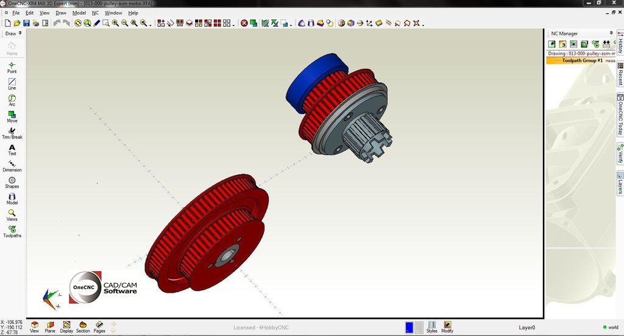This screenshot has width=624, height=336.
Task: Toggle the world coordinate indicator
Action: pyautogui.click(x=609, y=327)
